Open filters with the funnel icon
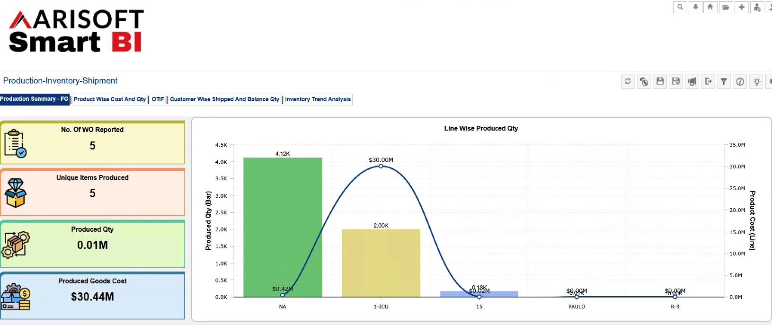The width and height of the screenshot is (772, 325). pyautogui.click(x=724, y=81)
